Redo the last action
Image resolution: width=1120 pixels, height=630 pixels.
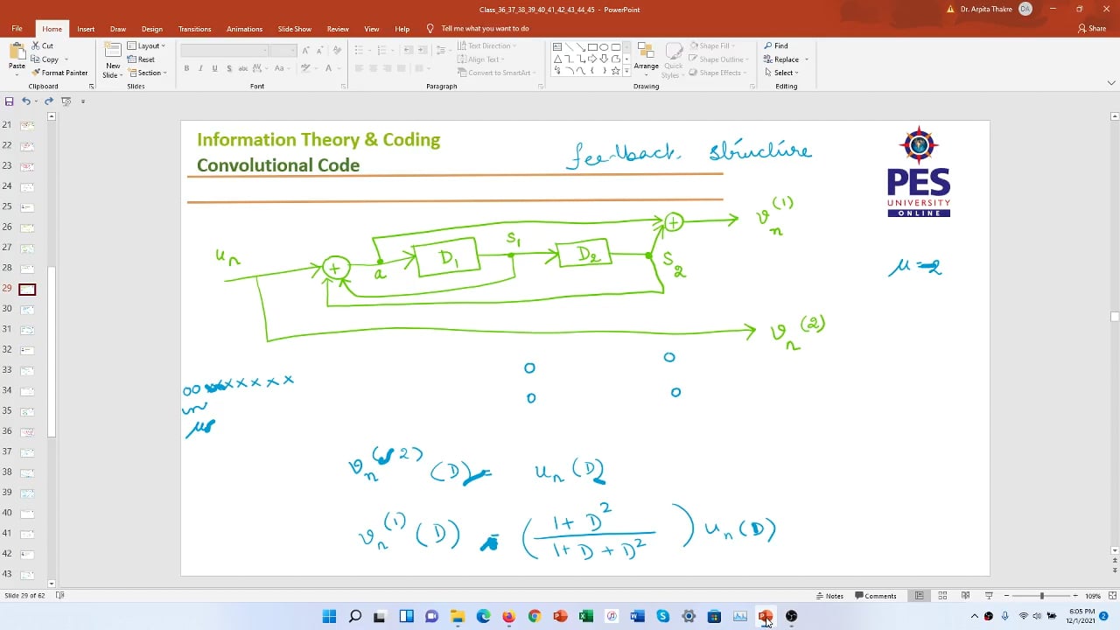pos(49,101)
